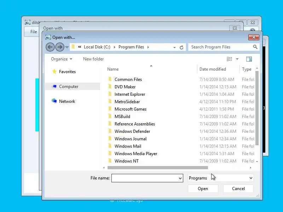This screenshot has height=212, width=283.
Task: Open the File name dropdown arrow
Action: (x=180, y=178)
